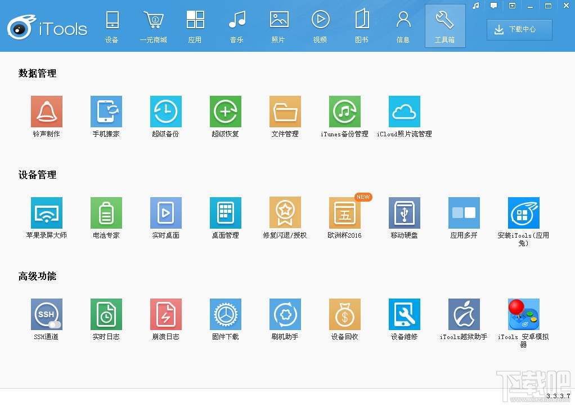Screen dimensions: 575x405
Task: Launch the 手机搬家 phone transfer tool
Action: point(106,110)
